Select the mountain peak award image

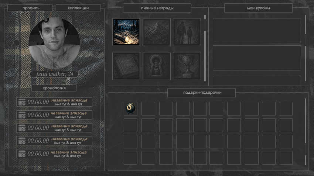157,32
